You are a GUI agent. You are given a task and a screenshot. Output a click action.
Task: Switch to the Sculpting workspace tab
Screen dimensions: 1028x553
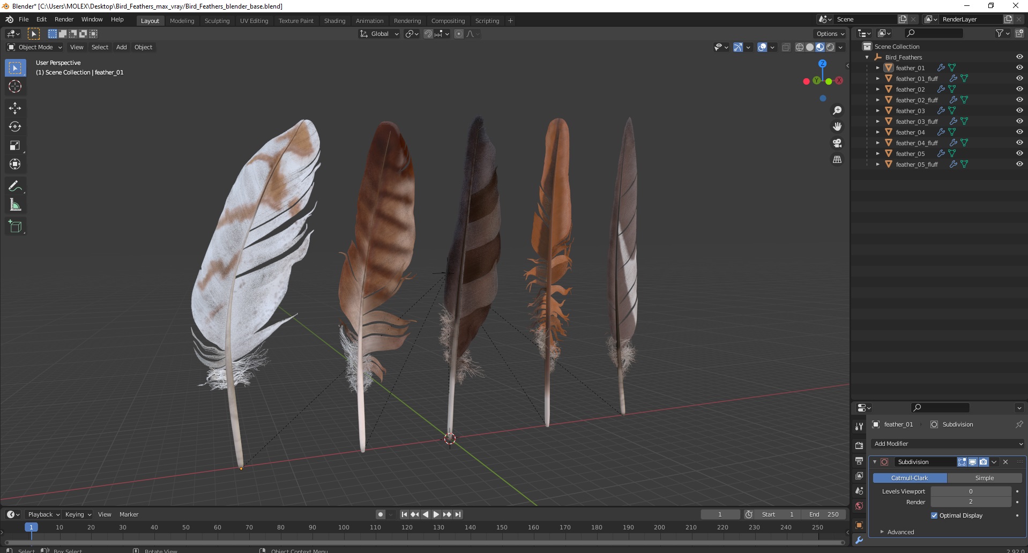tap(217, 21)
